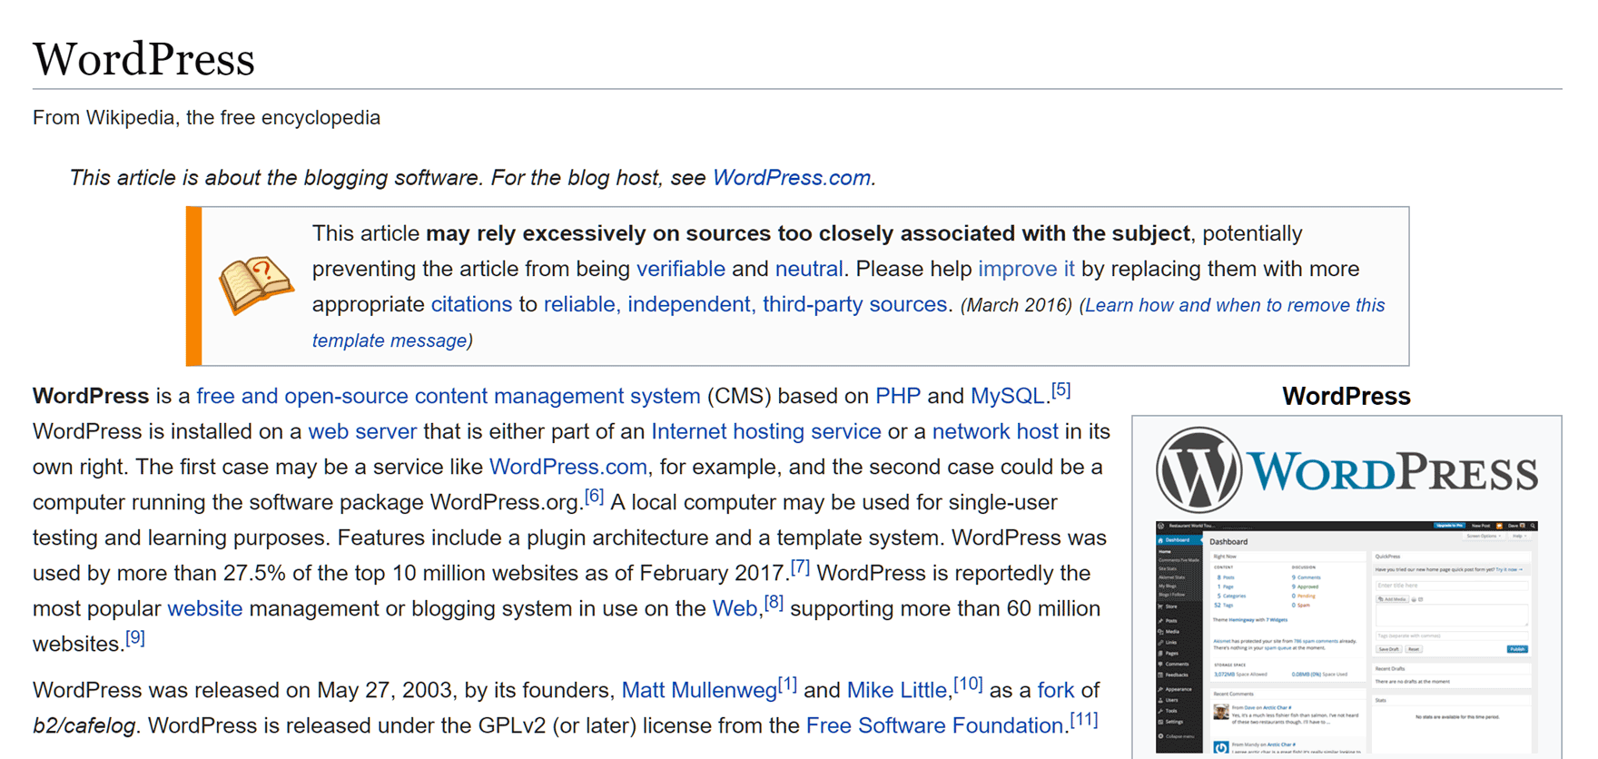Open the Free Software Foundation link
The width and height of the screenshot is (1598, 759).
click(x=934, y=725)
